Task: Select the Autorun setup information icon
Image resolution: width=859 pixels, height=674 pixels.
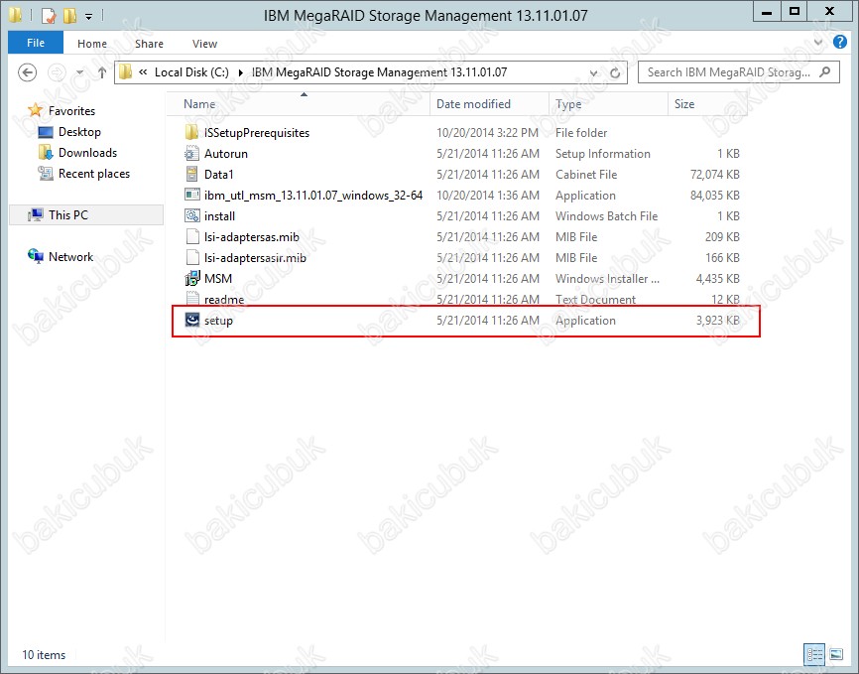Action: coord(192,154)
